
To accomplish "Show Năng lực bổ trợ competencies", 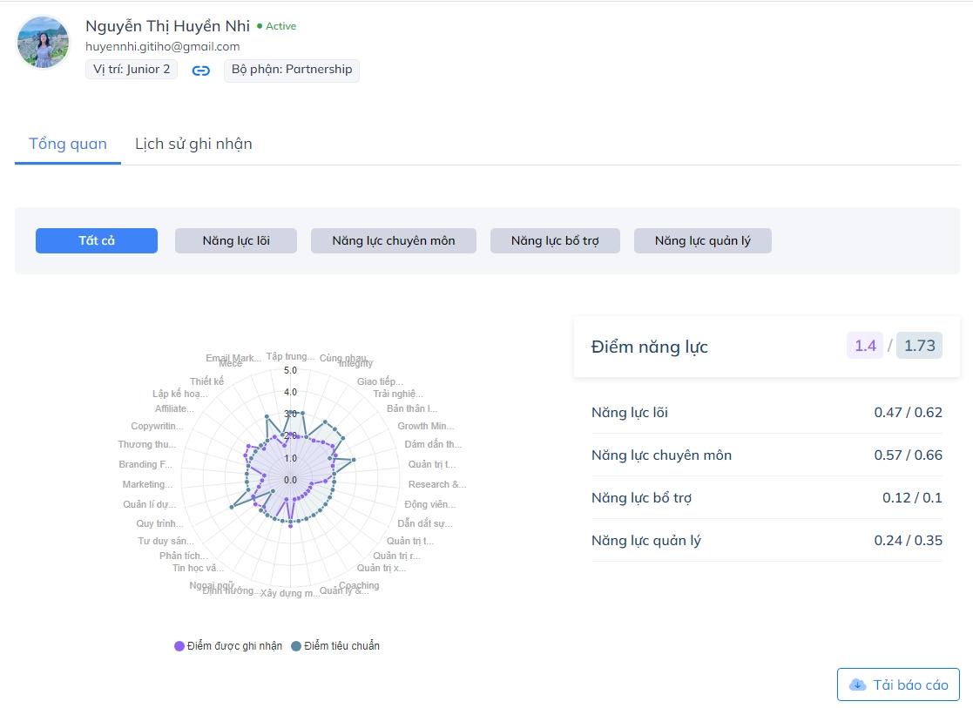I will (555, 240).
